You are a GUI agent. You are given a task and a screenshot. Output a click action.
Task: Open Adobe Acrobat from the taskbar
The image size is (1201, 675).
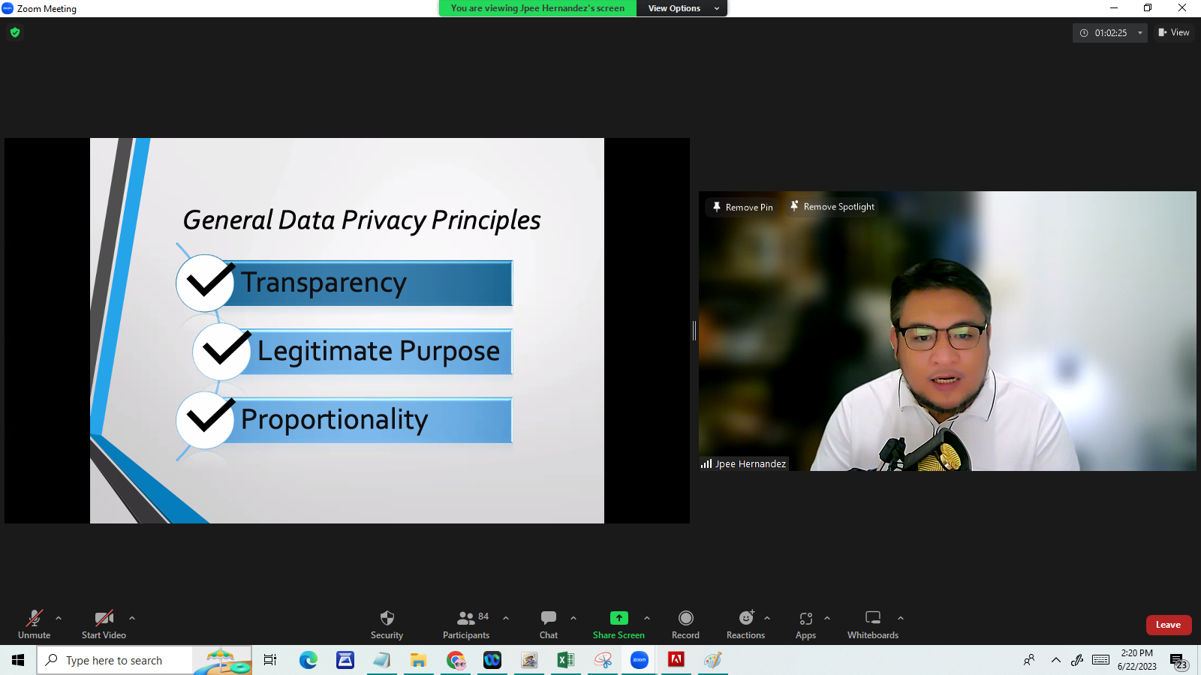click(676, 660)
